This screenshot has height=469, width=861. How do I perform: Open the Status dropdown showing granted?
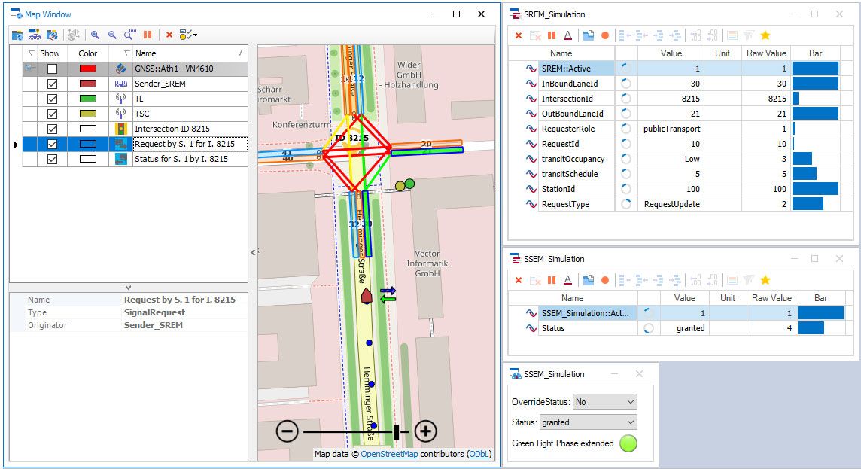click(x=588, y=422)
